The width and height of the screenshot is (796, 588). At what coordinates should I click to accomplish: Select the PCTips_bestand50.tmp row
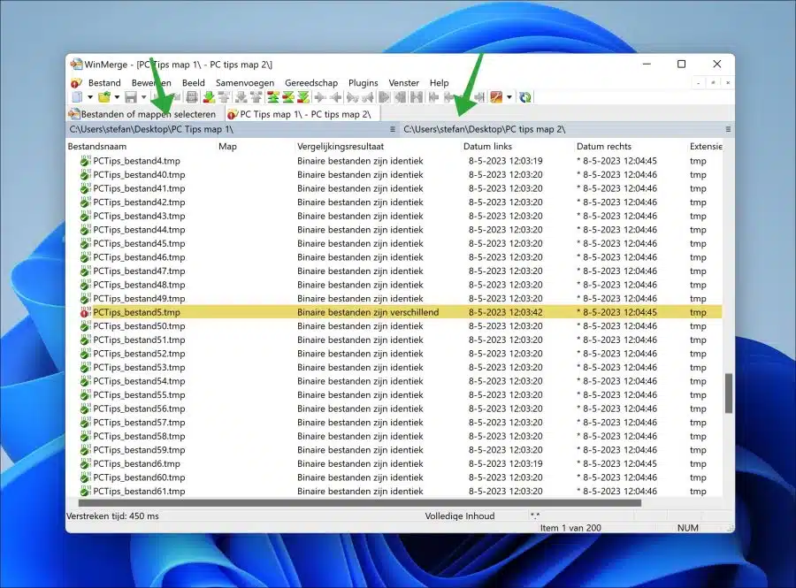(x=394, y=326)
